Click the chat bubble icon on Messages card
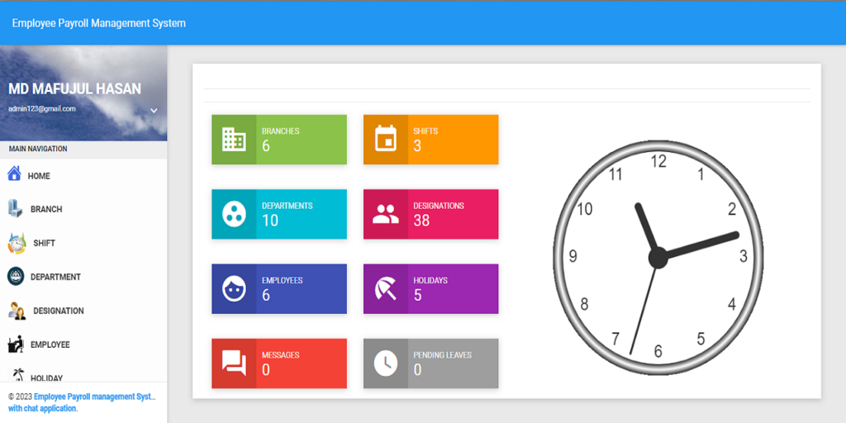The height and width of the screenshot is (423, 846). (x=234, y=364)
